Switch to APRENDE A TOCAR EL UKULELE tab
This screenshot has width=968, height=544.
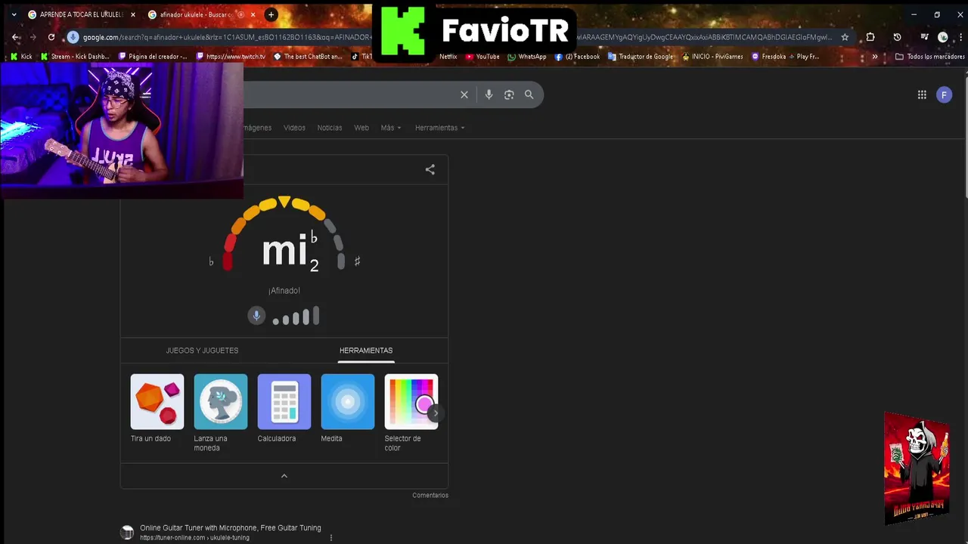(x=82, y=14)
